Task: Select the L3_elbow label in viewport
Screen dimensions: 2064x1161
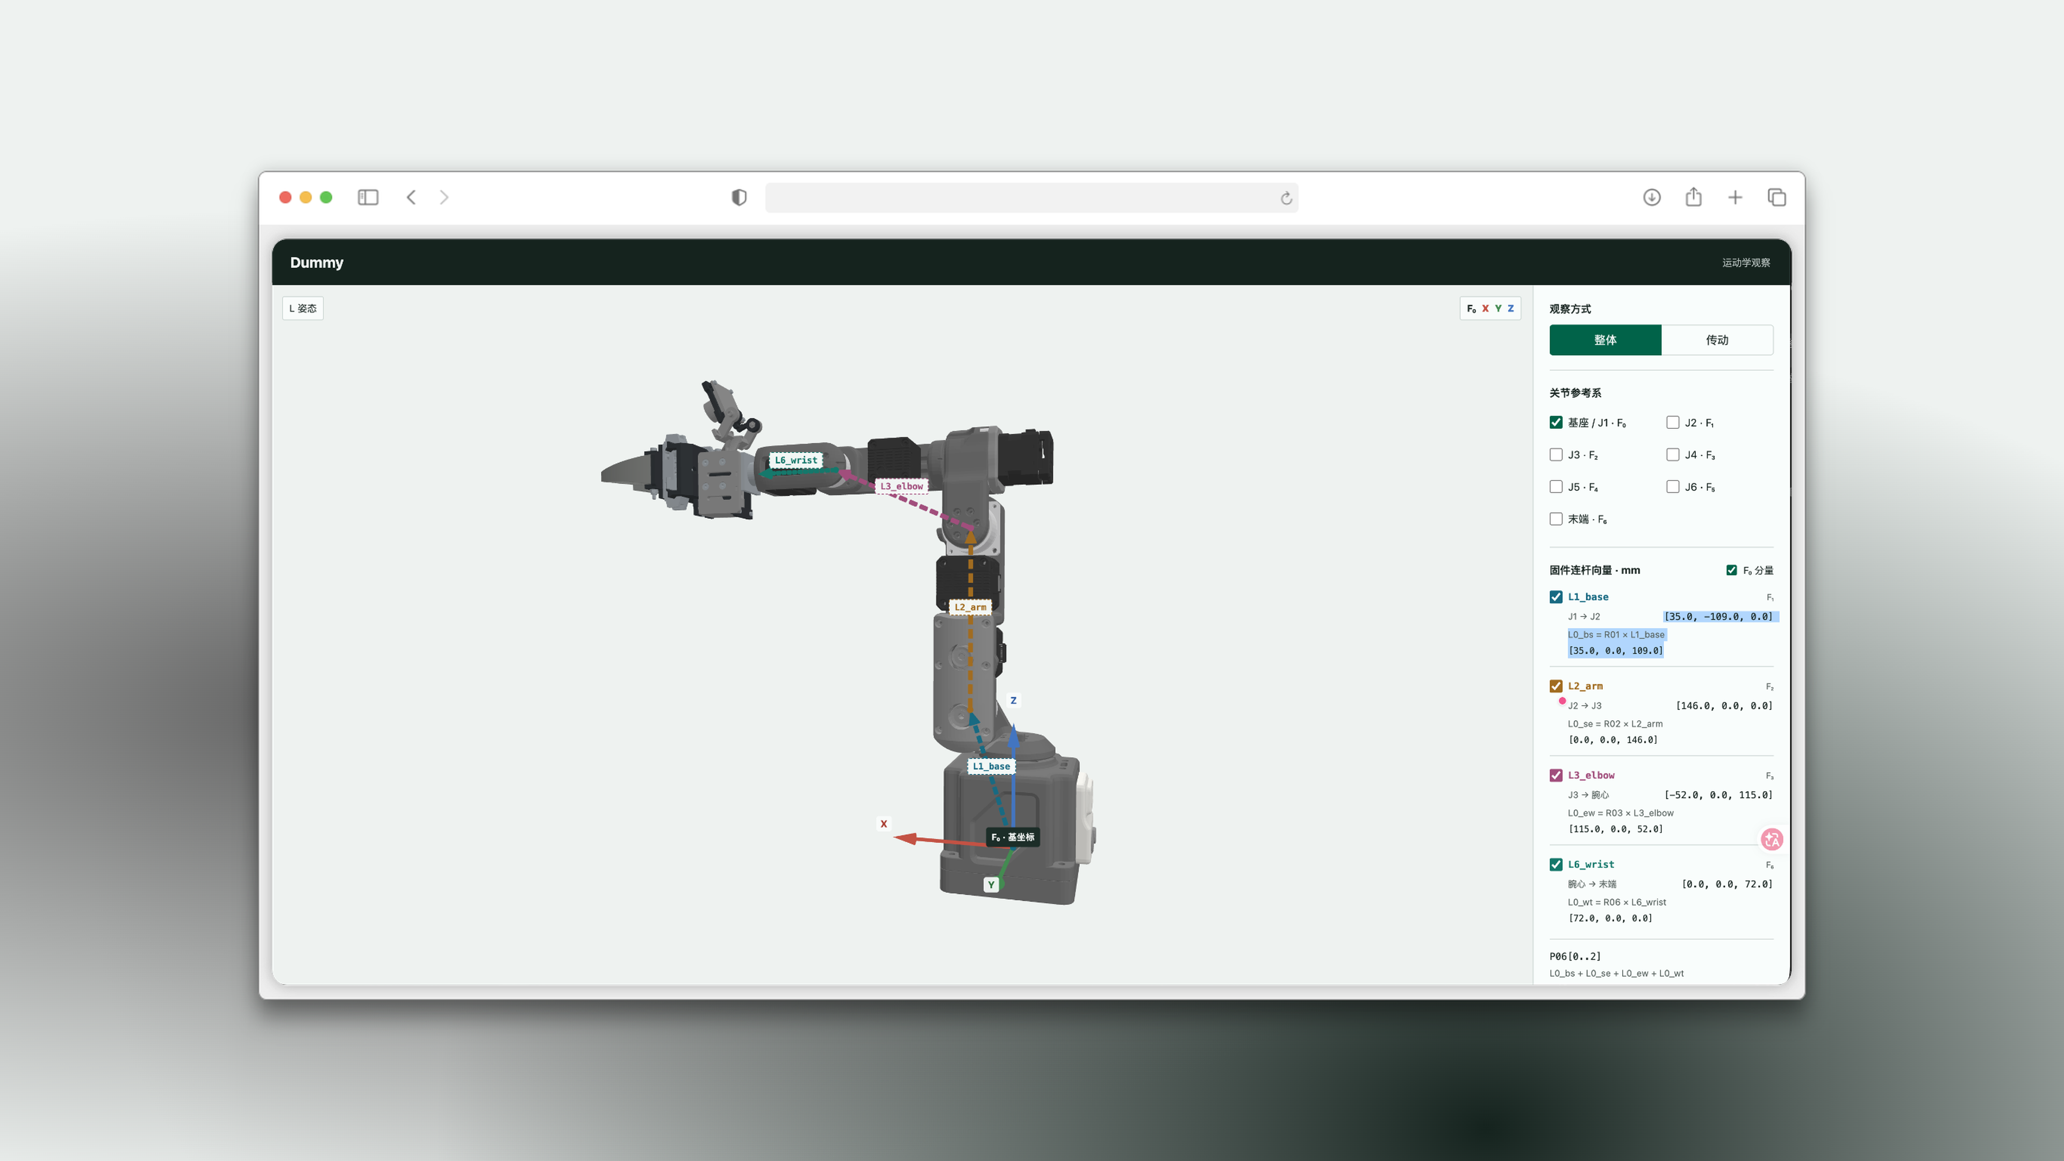Action: pyautogui.click(x=901, y=485)
